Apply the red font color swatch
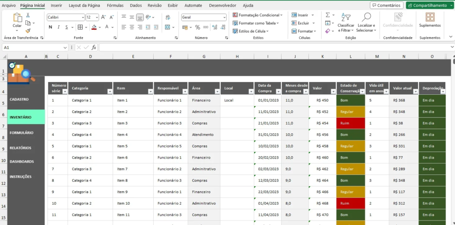 94,27
